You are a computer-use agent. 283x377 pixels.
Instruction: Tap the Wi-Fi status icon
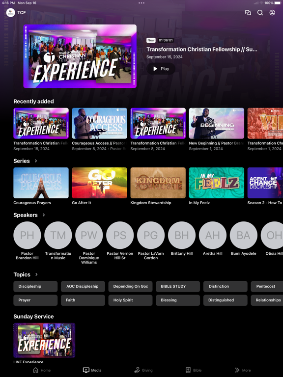pos(261,3)
